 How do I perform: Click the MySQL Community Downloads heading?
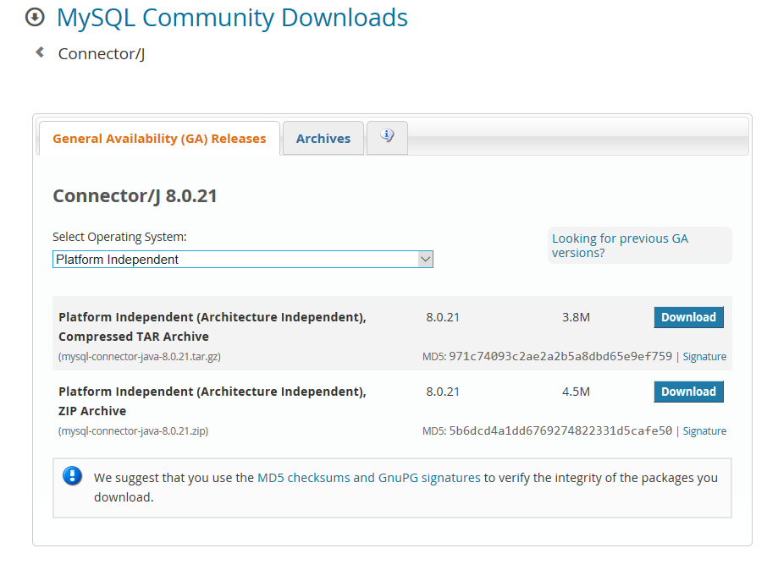(232, 18)
